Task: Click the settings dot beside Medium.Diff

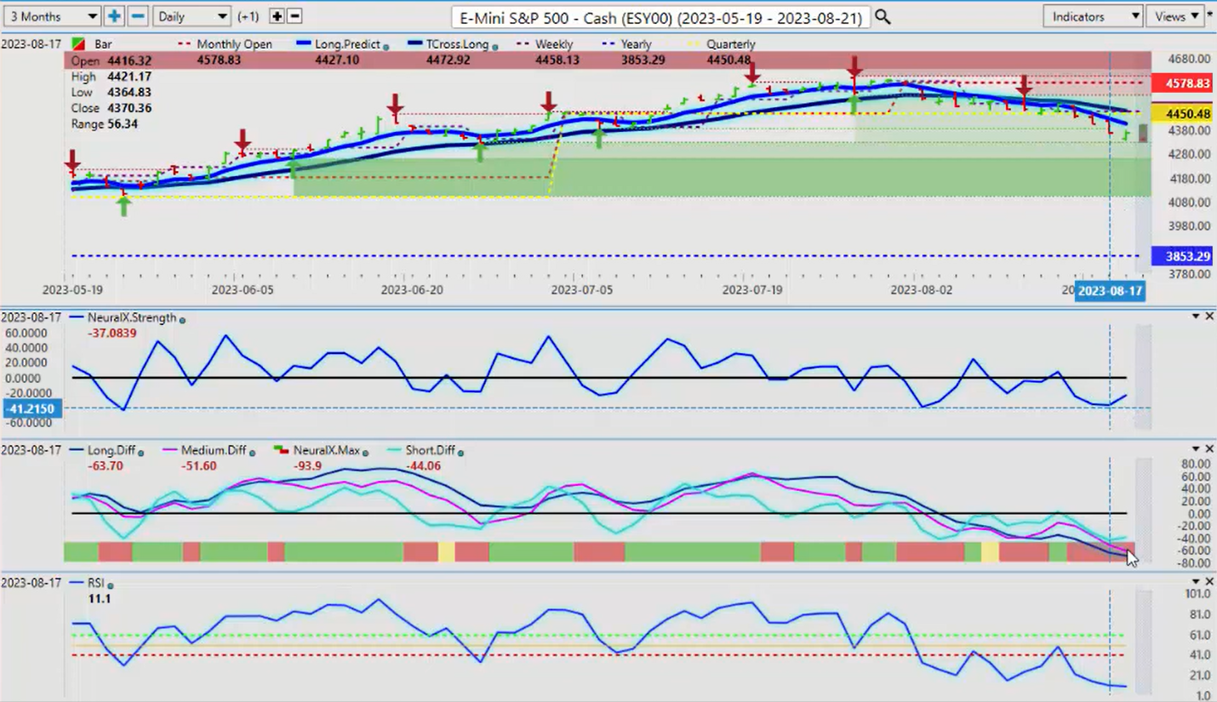Action: [254, 454]
